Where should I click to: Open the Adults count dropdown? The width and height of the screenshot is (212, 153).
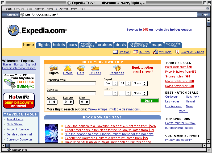[52, 102]
